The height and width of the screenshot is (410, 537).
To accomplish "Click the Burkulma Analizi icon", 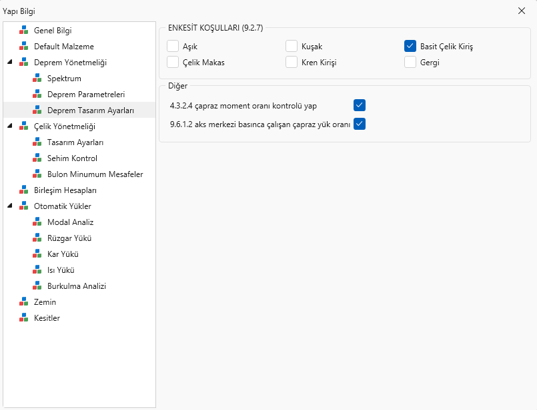I will point(37,286).
